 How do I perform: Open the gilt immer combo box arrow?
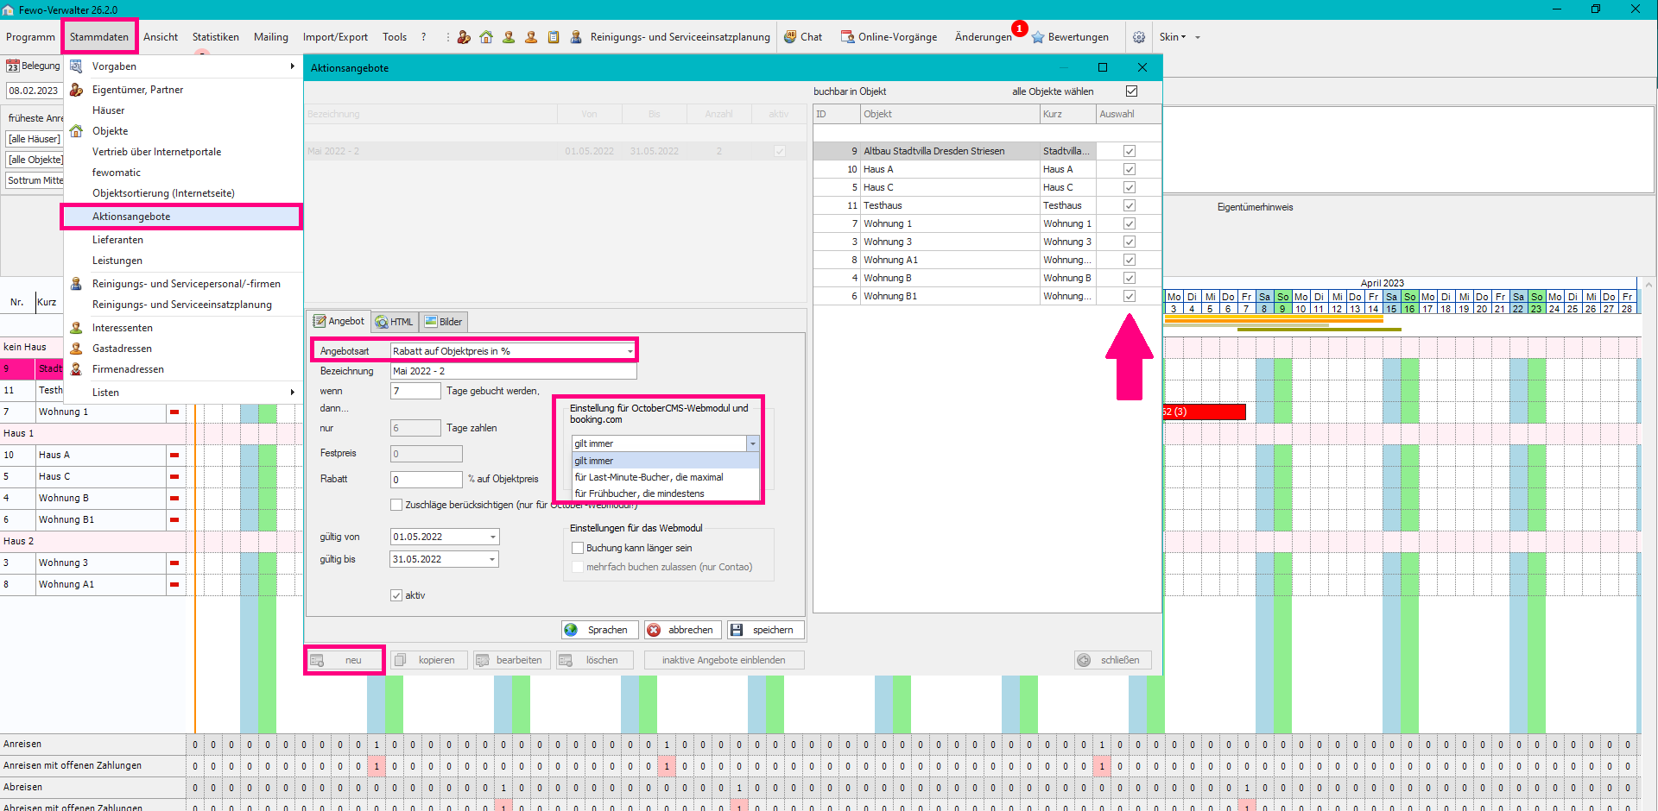point(752,443)
